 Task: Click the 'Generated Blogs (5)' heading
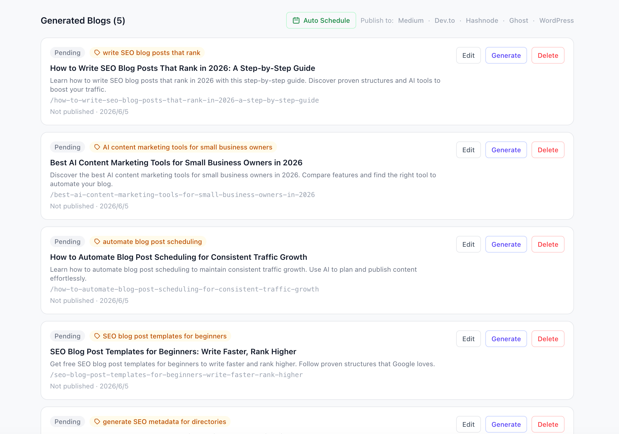point(83,21)
